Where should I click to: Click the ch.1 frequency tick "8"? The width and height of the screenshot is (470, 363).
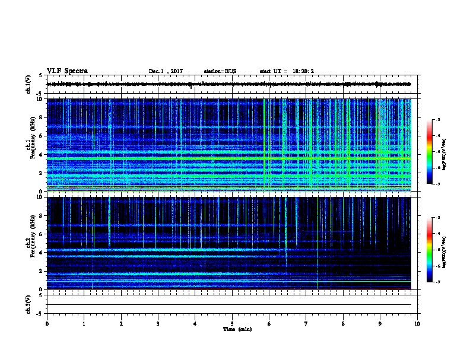pyautogui.click(x=42, y=117)
